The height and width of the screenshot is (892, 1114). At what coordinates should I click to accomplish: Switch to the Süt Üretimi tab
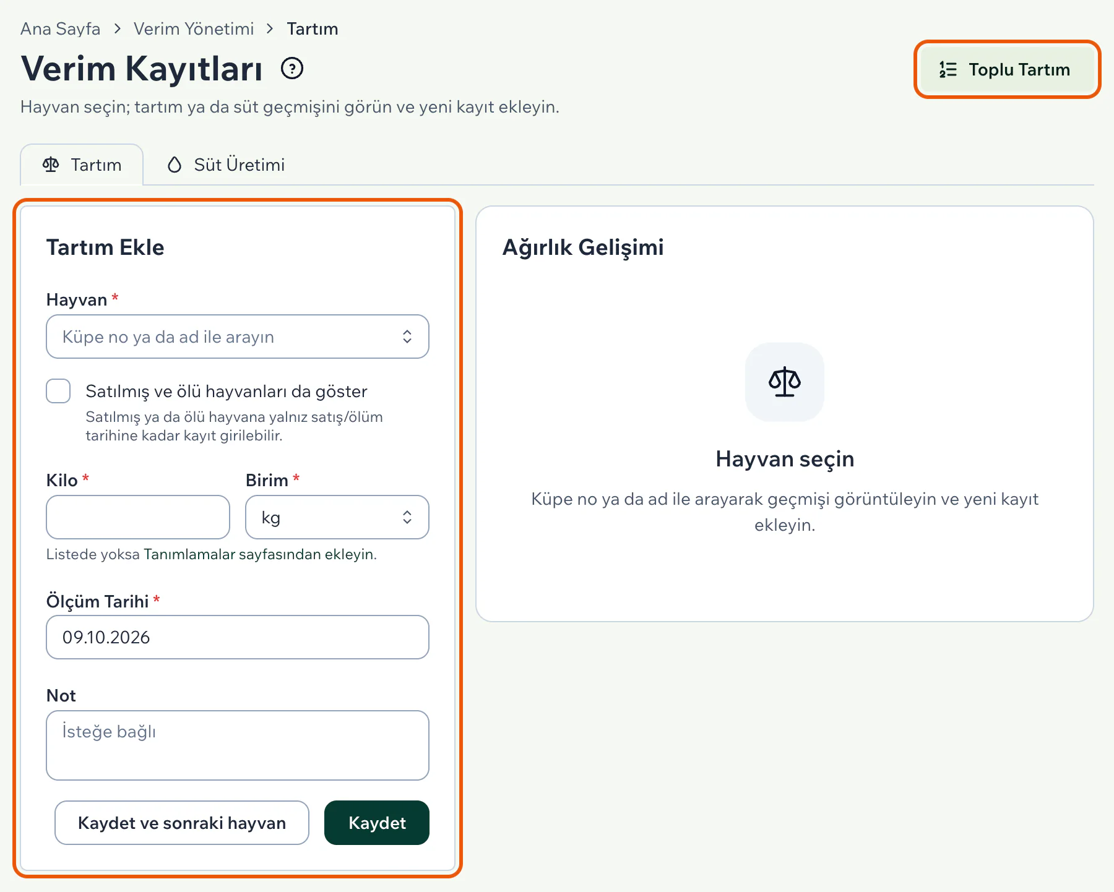click(226, 165)
